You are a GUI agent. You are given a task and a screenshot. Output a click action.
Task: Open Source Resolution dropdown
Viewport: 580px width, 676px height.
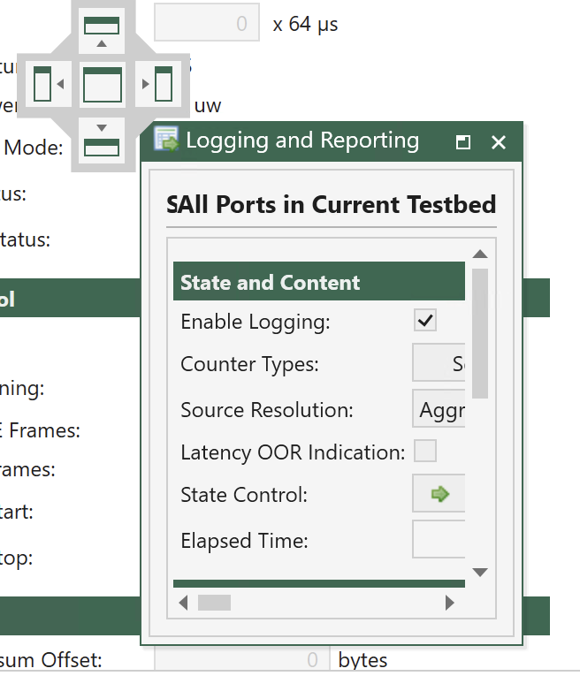pyautogui.click(x=439, y=409)
